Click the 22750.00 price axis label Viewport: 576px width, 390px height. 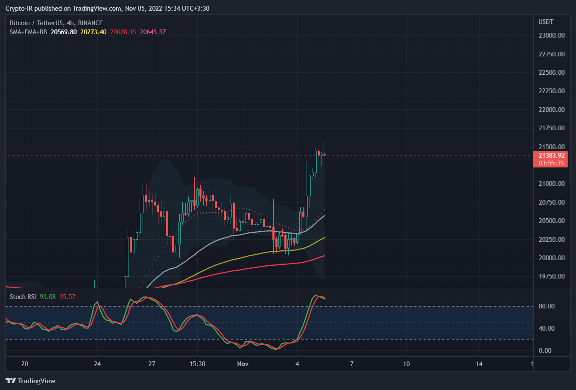552,54
